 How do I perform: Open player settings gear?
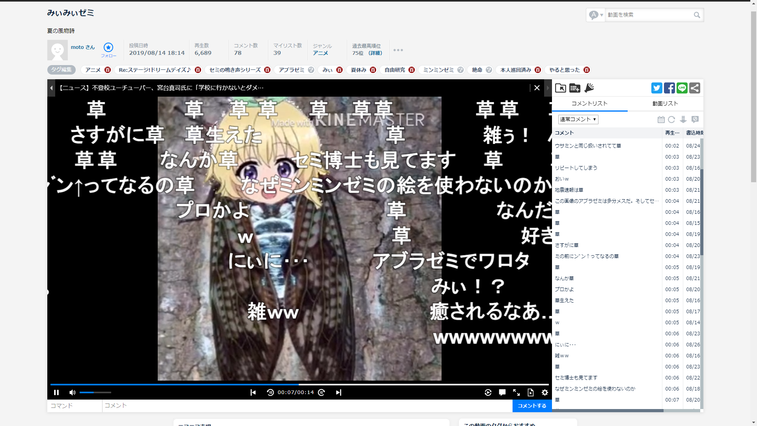point(544,392)
